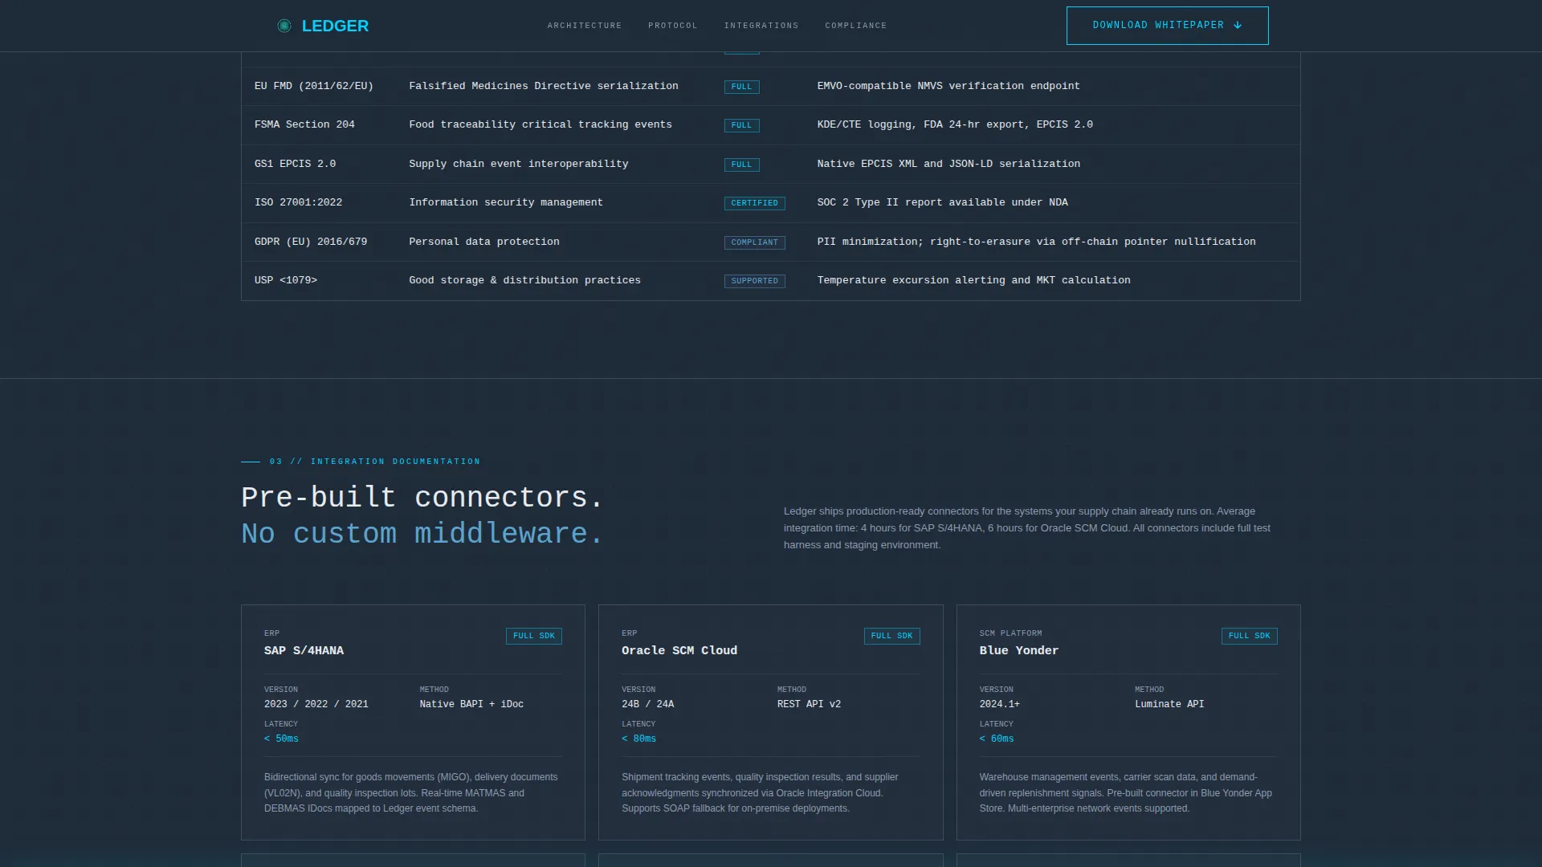Click 'Falsified Medicines Directive serialization' text

[x=544, y=86]
